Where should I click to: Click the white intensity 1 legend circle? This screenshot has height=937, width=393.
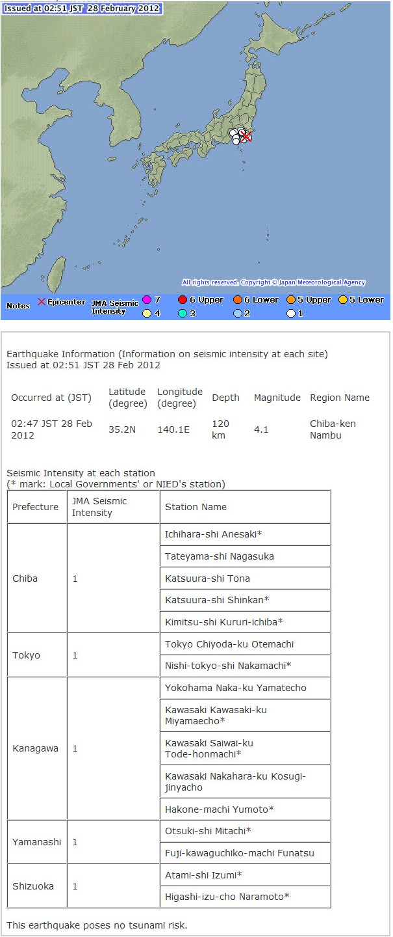[291, 313]
